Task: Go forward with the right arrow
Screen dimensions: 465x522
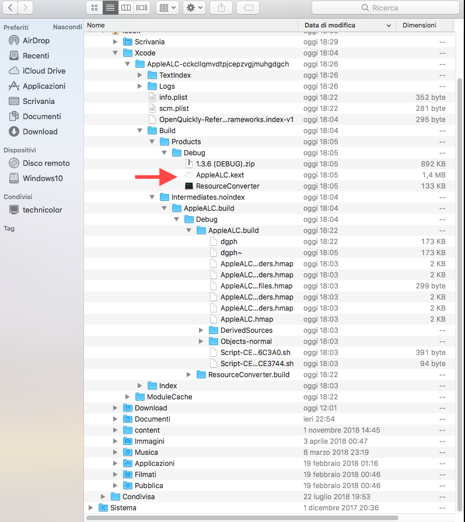Action: pos(25,8)
